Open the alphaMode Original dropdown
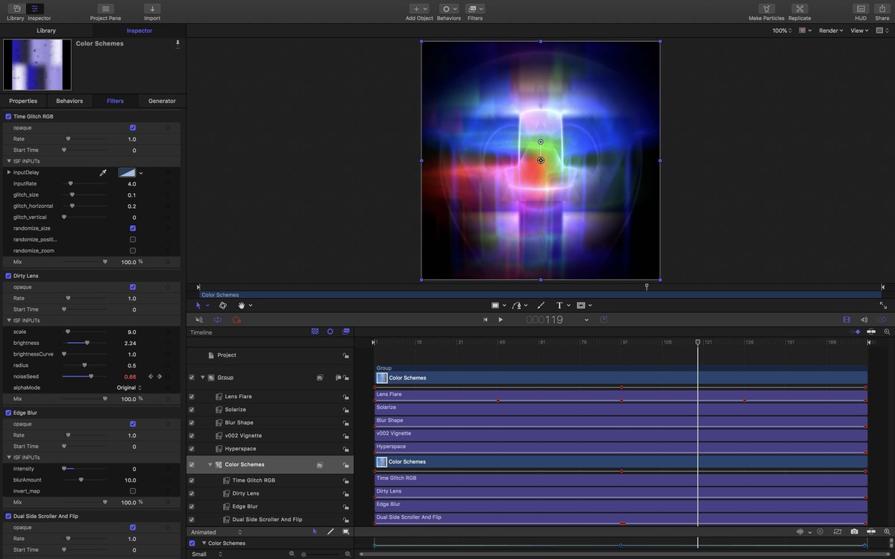The height and width of the screenshot is (559, 895). pos(128,388)
